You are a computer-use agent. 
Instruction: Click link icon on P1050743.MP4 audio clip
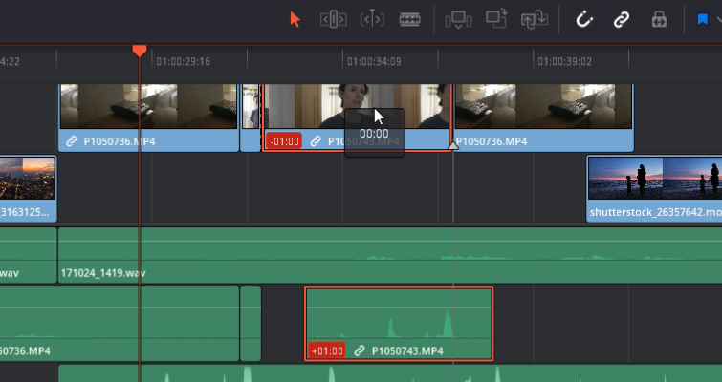(360, 351)
